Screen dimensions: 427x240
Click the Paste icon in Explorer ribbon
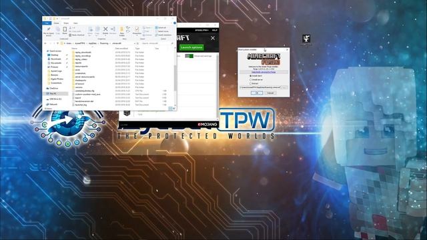point(65,31)
